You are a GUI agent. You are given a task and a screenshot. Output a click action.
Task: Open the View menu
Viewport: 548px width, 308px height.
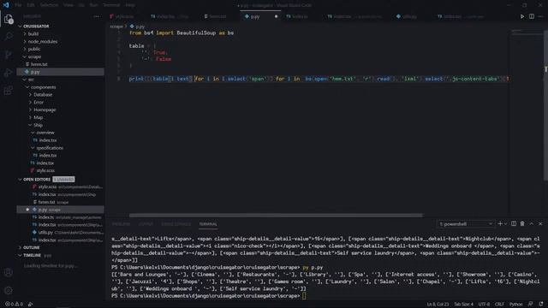[x=68, y=5]
